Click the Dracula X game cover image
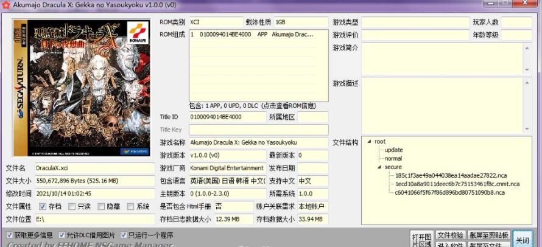Viewport: 542px width, 247px height. pos(82,88)
